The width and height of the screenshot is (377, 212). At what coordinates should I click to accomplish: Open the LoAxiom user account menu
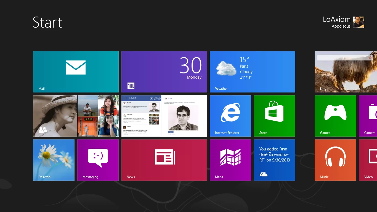[x=344, y=22]
